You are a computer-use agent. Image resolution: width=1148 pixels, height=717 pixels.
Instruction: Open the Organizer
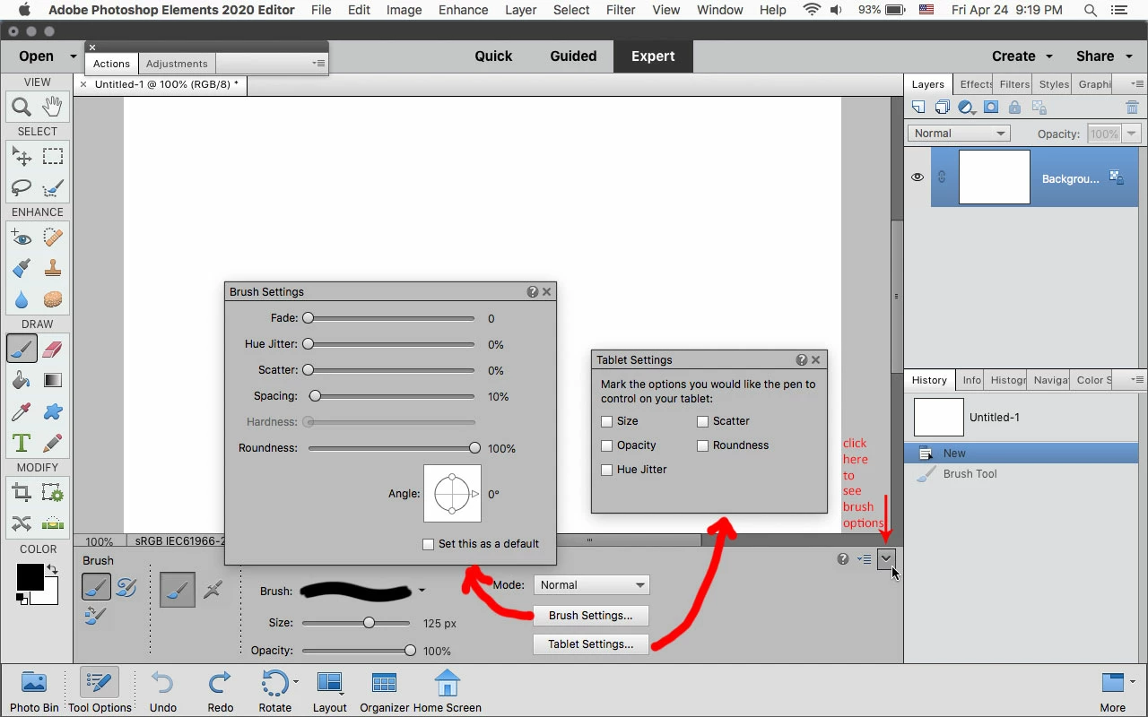coord(384,690)
